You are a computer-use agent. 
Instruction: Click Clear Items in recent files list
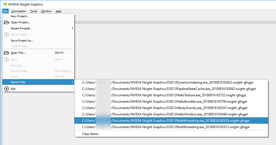[x=90, y=134]
